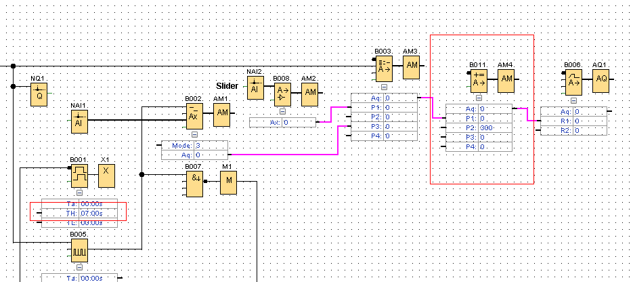The width and height of the screenshot is (633, 282).
Task: Select the B006 analog ramp block
Action: pos(573,81)
